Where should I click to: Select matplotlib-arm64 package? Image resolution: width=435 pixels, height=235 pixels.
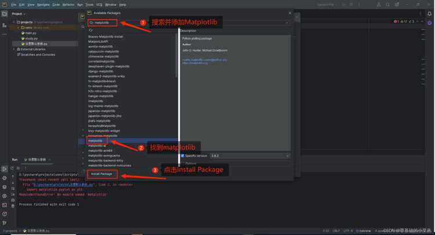[100, 151]
